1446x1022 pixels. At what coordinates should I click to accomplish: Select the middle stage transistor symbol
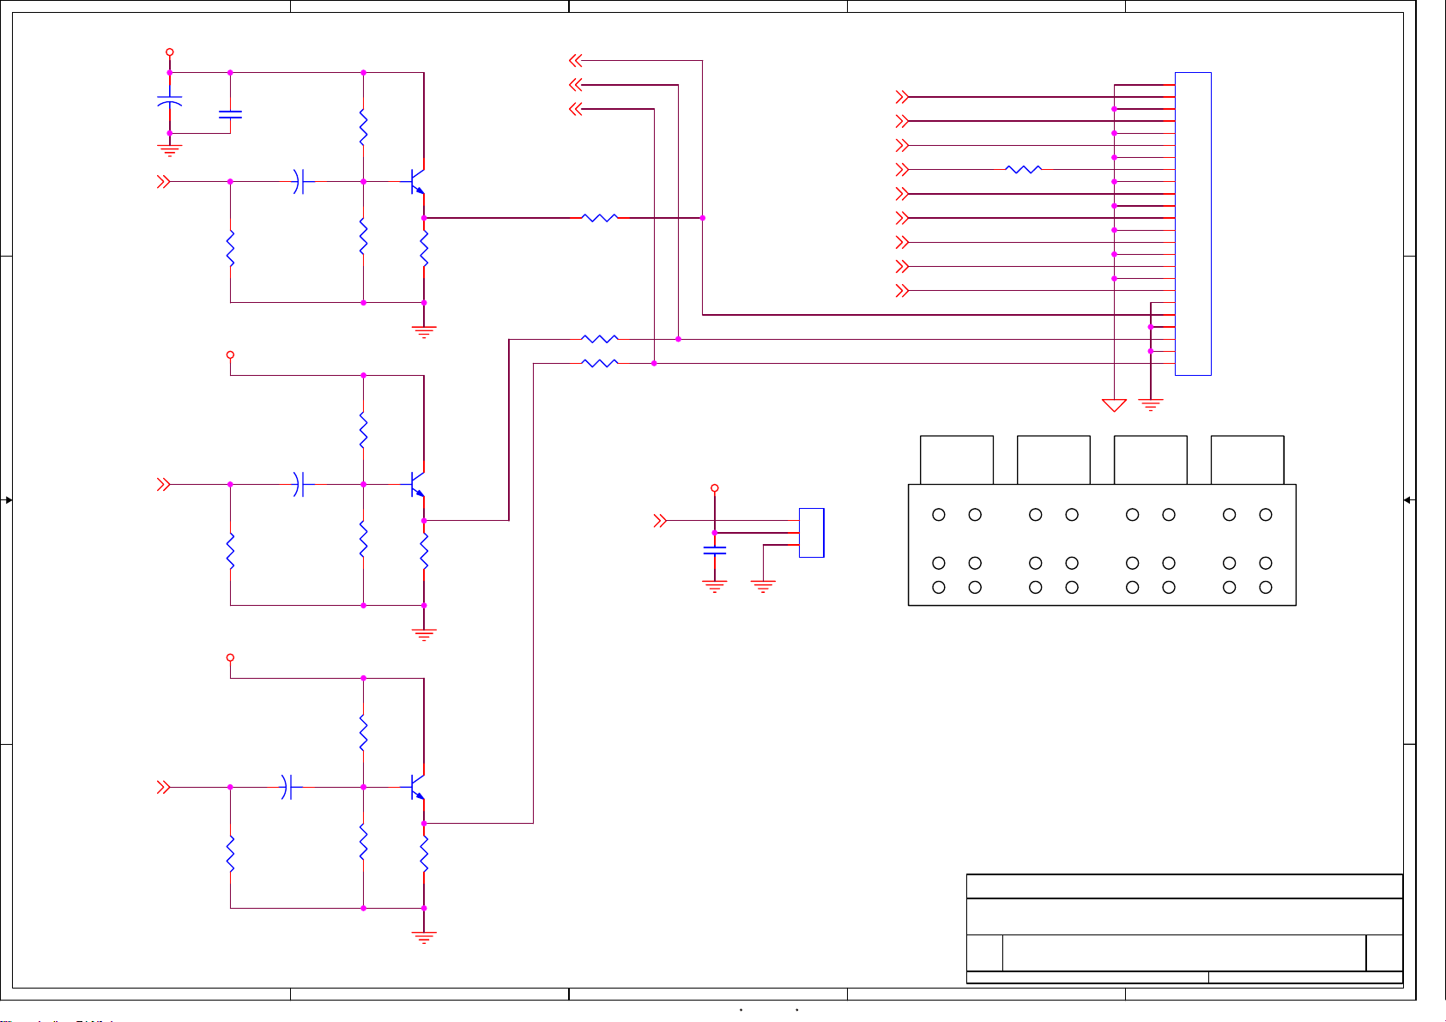[x=417, y=484]
